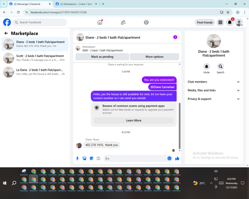Image resolution: width=249 pixels, height=199 pixels.
Task: Open the emoji picker in message box
Action: pos(169,158)
